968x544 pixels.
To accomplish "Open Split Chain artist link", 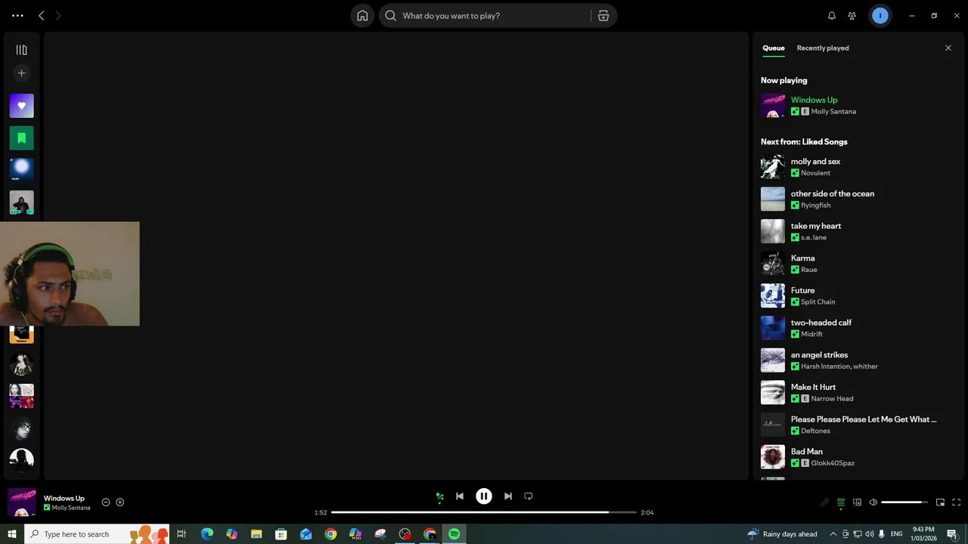I will click(x=818, y=302).
